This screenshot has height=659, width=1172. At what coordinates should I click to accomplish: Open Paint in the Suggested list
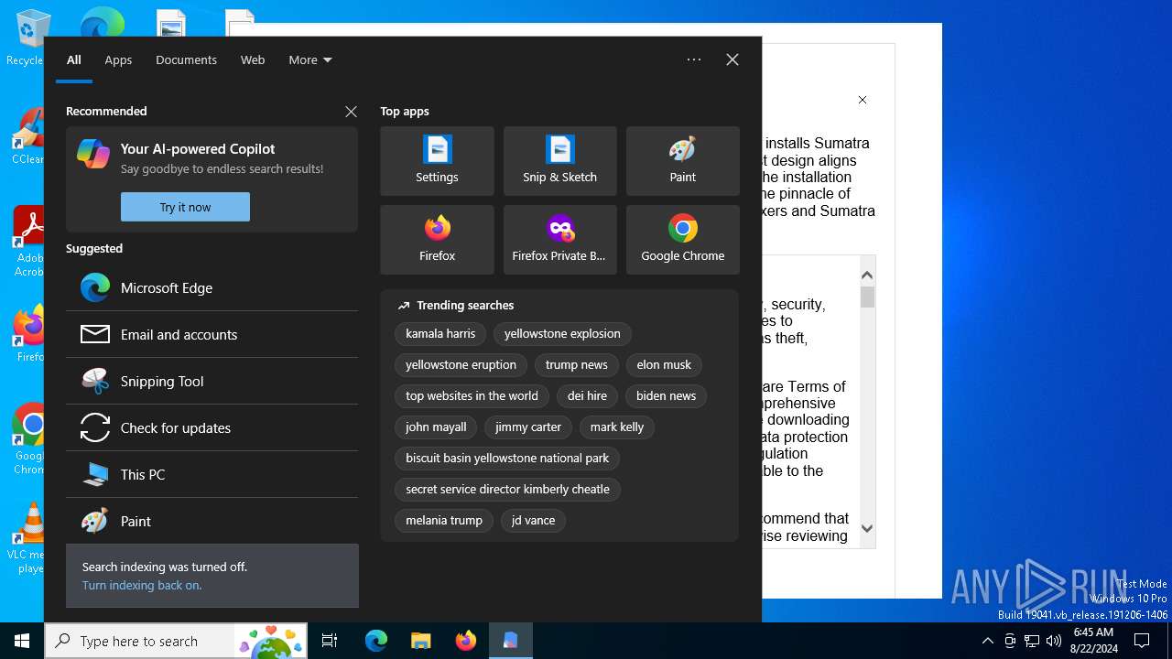pyautogui.click(x=212, y=521)
